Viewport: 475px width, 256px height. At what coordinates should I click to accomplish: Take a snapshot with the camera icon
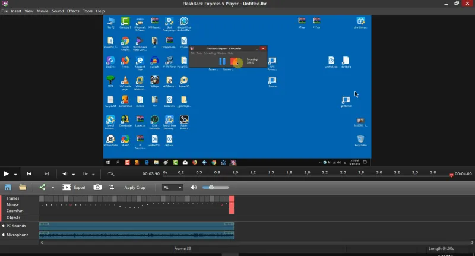(97, 187)
